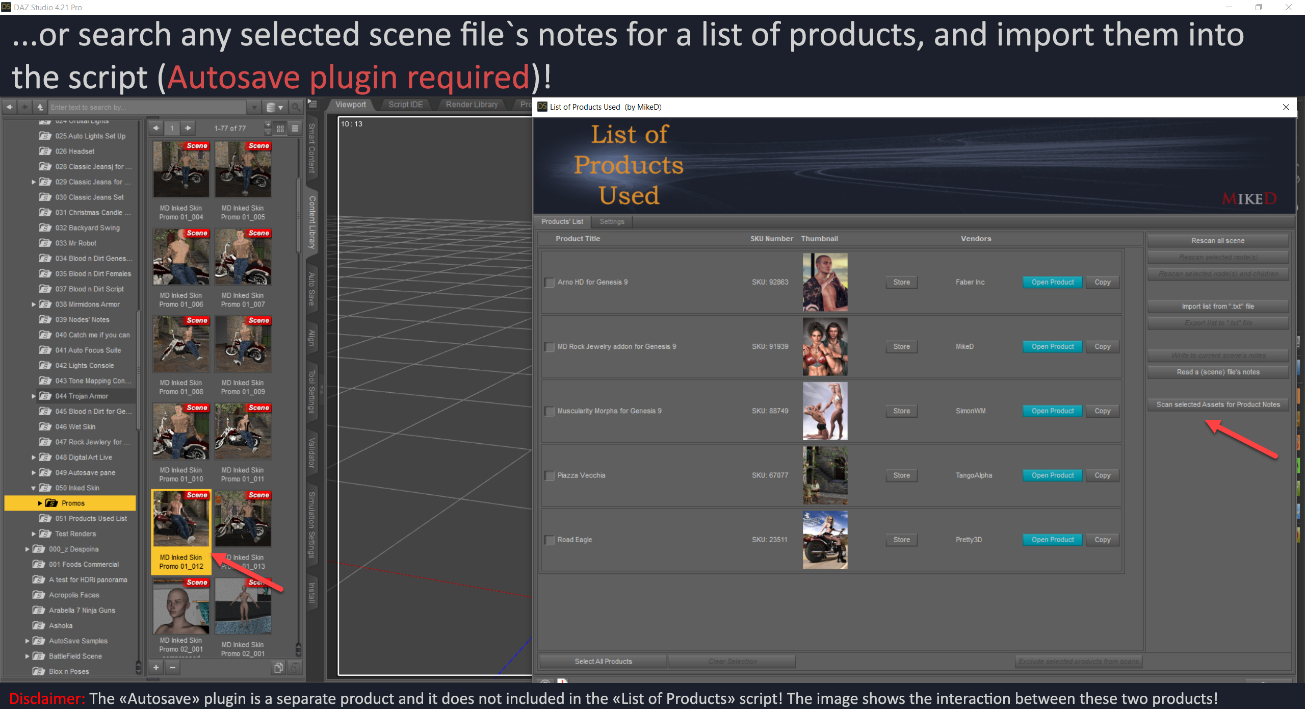Expand Test Renders folder

tap(34, 534)
